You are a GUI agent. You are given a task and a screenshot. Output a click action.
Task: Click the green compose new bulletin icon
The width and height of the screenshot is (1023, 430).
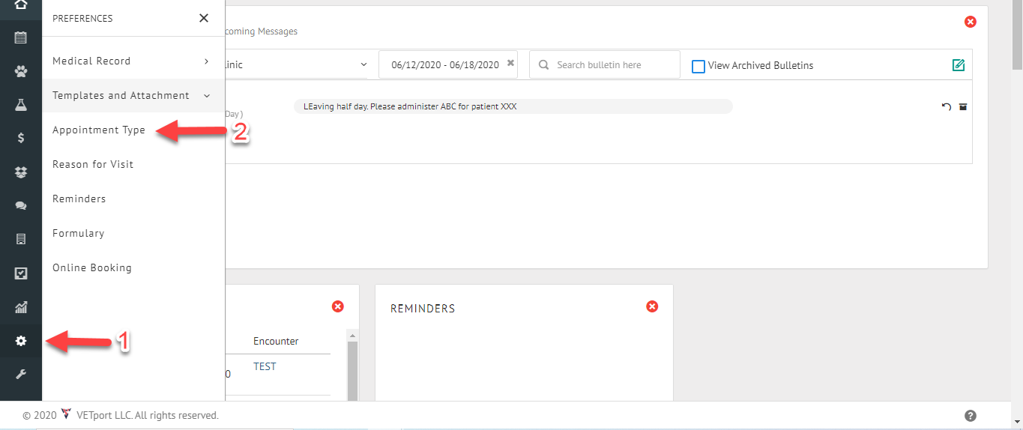point(959,65)
